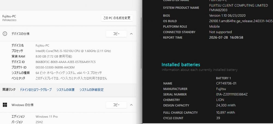This screenshot has height=124, width=273.
Task: Click the rename this PC button
Action: 117,18
